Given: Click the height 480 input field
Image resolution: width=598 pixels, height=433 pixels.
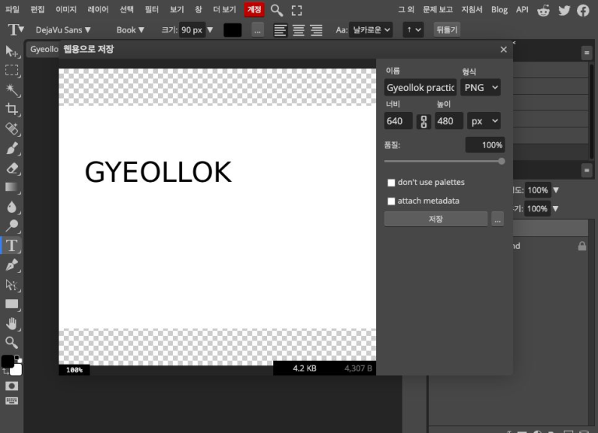Looking at the screenshot, I should 448,121.
